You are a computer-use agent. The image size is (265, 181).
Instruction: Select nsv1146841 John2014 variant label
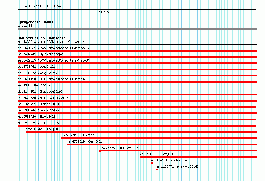click(x=170, y=160)
